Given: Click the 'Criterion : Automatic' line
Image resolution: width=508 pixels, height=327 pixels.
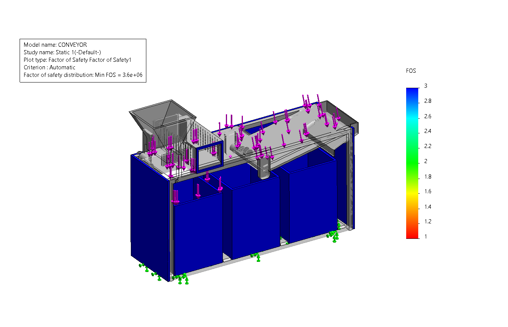Looking at the screenshot, I should [49, 67].
